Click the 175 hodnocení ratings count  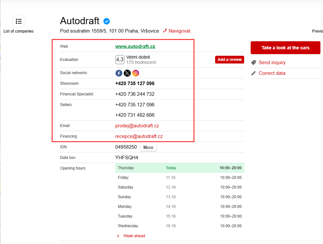click(x=141, y=62)
